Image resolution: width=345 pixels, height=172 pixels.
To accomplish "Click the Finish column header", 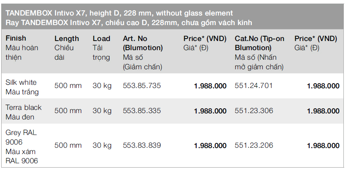I will [x=16, y=38].
